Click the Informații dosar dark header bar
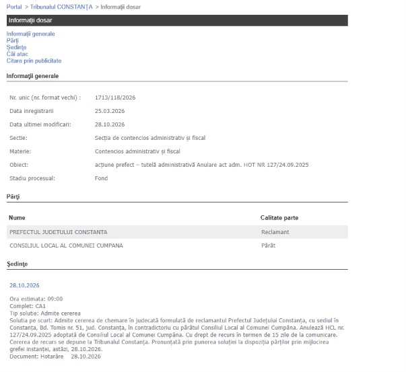The width and height of the screenshot is (406, 372). [177, 20]
